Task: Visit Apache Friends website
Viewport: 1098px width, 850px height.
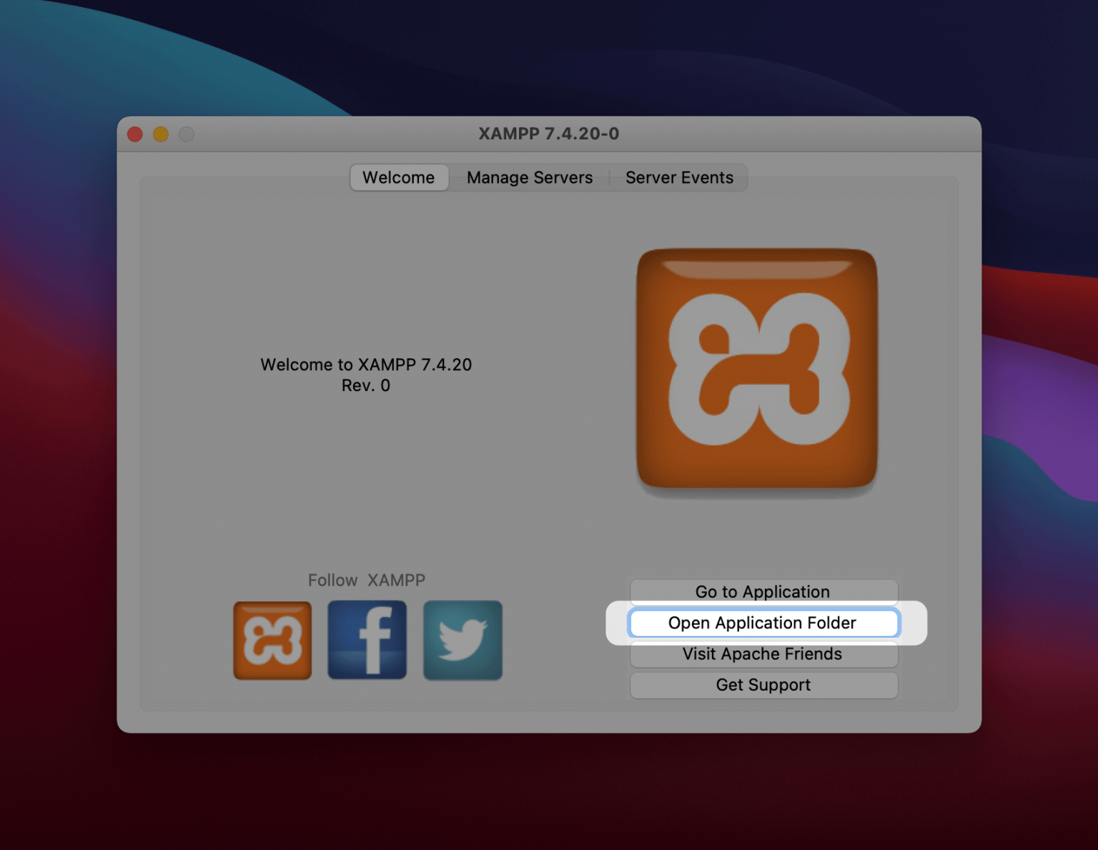Action: (x=762, y=653)
